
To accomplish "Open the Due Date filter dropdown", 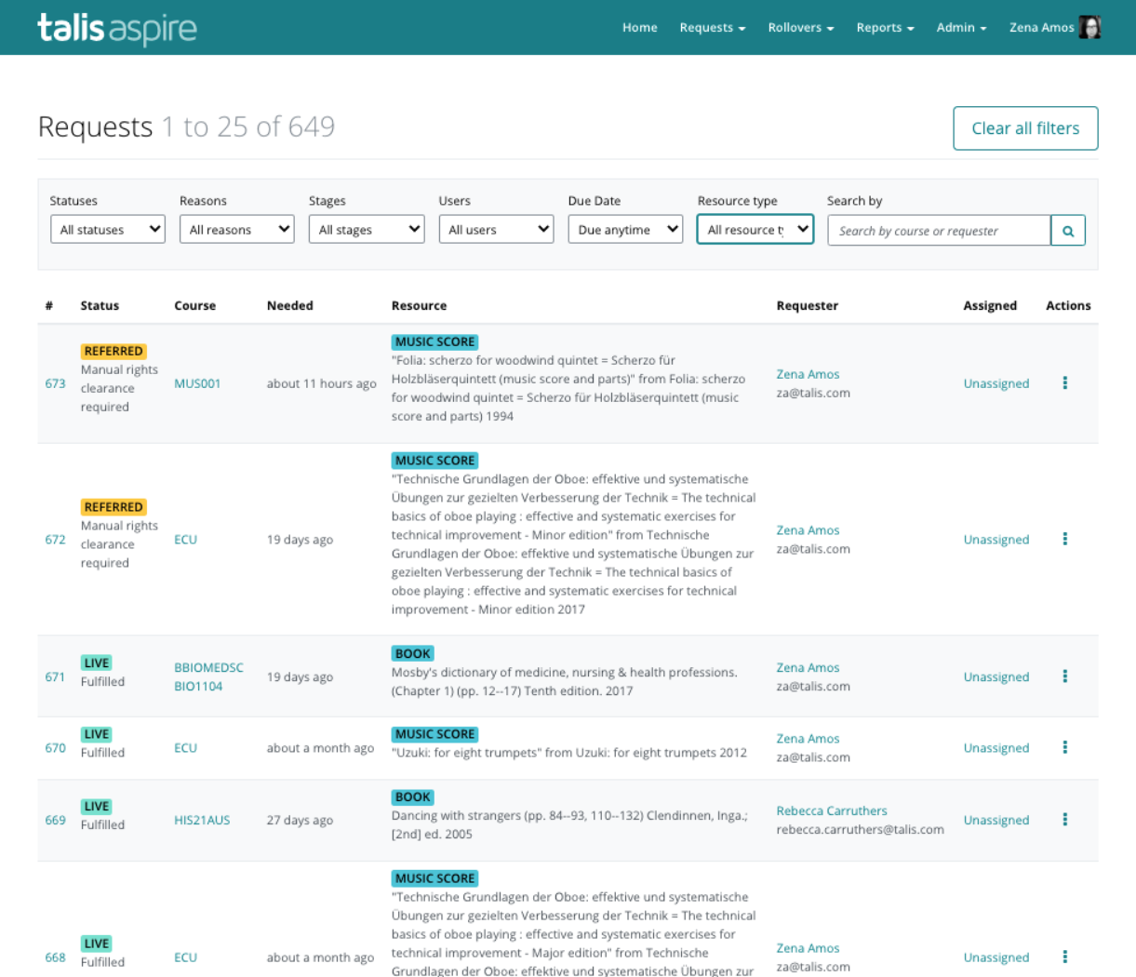I will click(626, 230).
